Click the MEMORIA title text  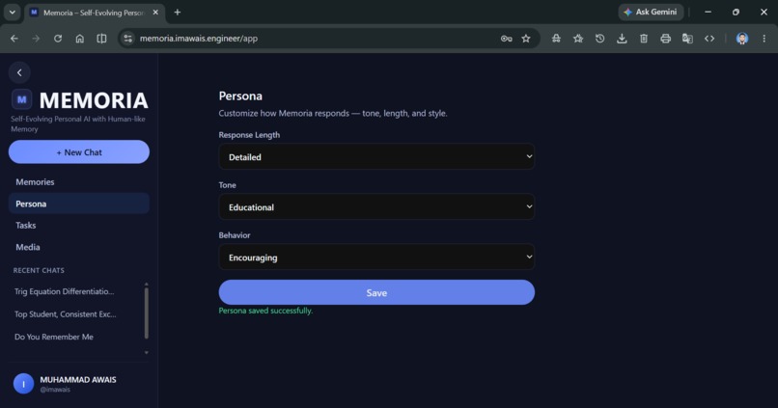[x=94, y=100]
